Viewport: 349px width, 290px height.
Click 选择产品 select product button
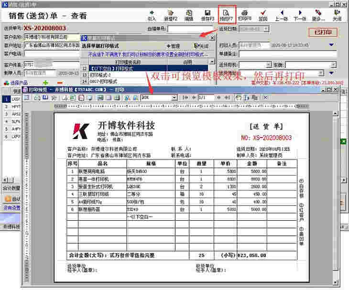click(x=16, y=83)
